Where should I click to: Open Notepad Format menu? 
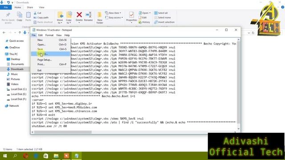tap(49, 35)
